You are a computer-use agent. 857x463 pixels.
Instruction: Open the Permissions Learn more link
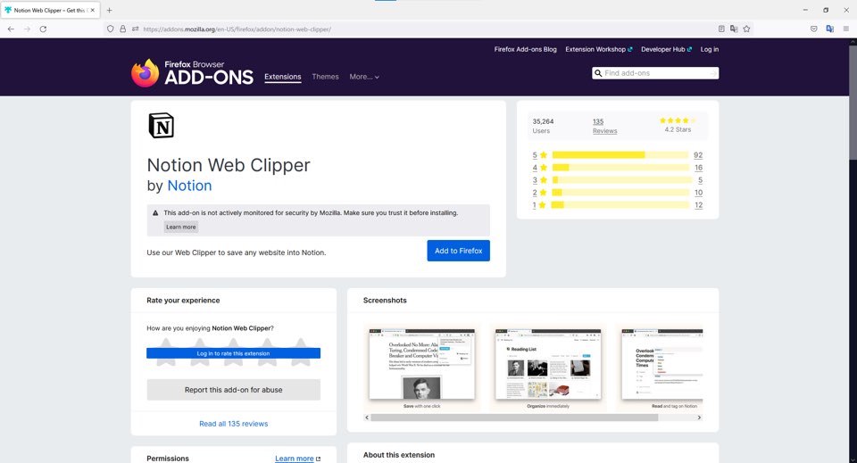tap(297, 459)
